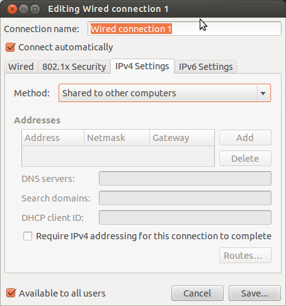The height and width of the screenshot is (306, 286).
Task: Select the IPv4 Settings tab
Action: 142,66
